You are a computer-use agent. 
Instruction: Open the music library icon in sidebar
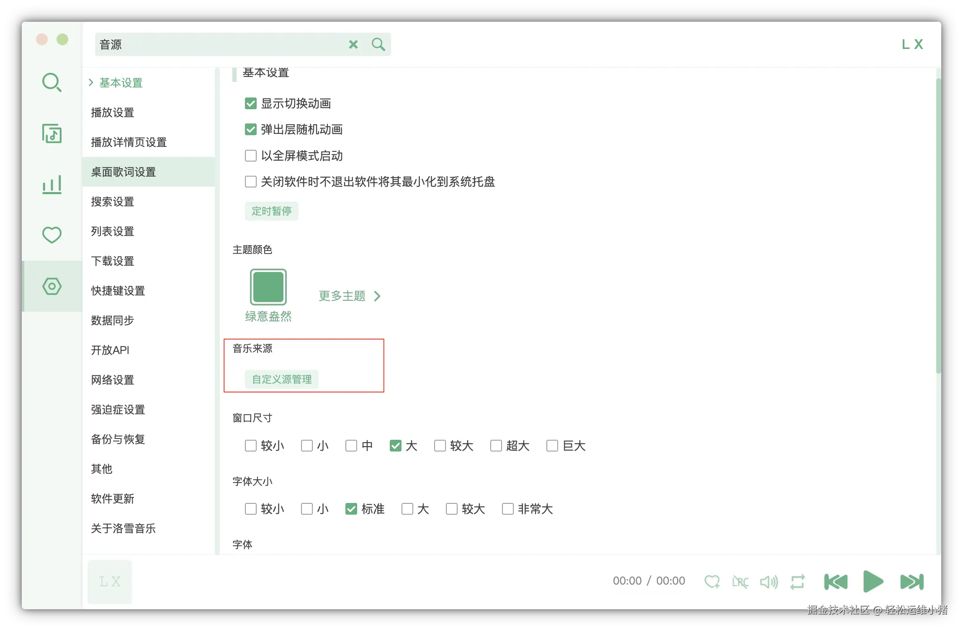click(51, 134)
